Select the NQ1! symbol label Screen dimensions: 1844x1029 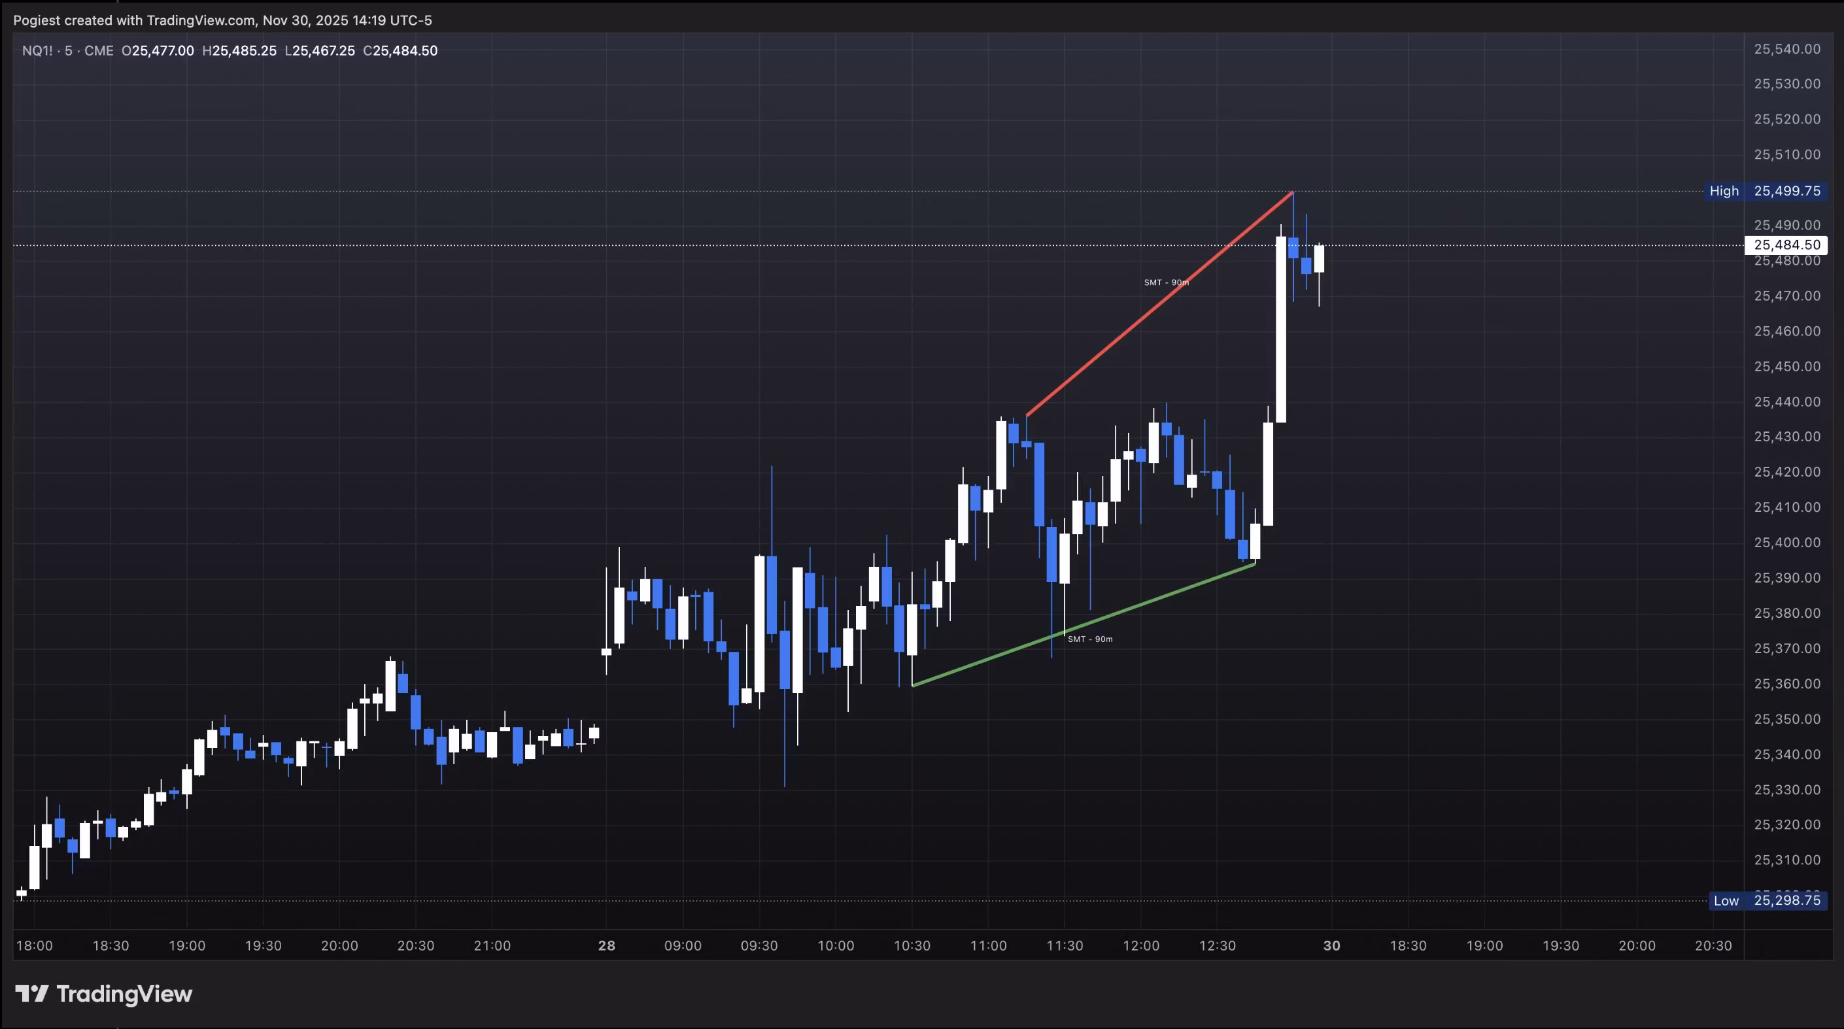click(x=37, y=51)
